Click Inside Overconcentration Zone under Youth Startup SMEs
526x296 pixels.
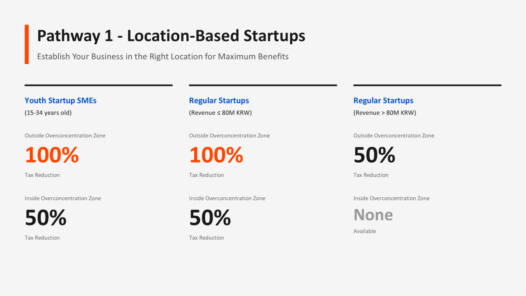coord(63,198)
